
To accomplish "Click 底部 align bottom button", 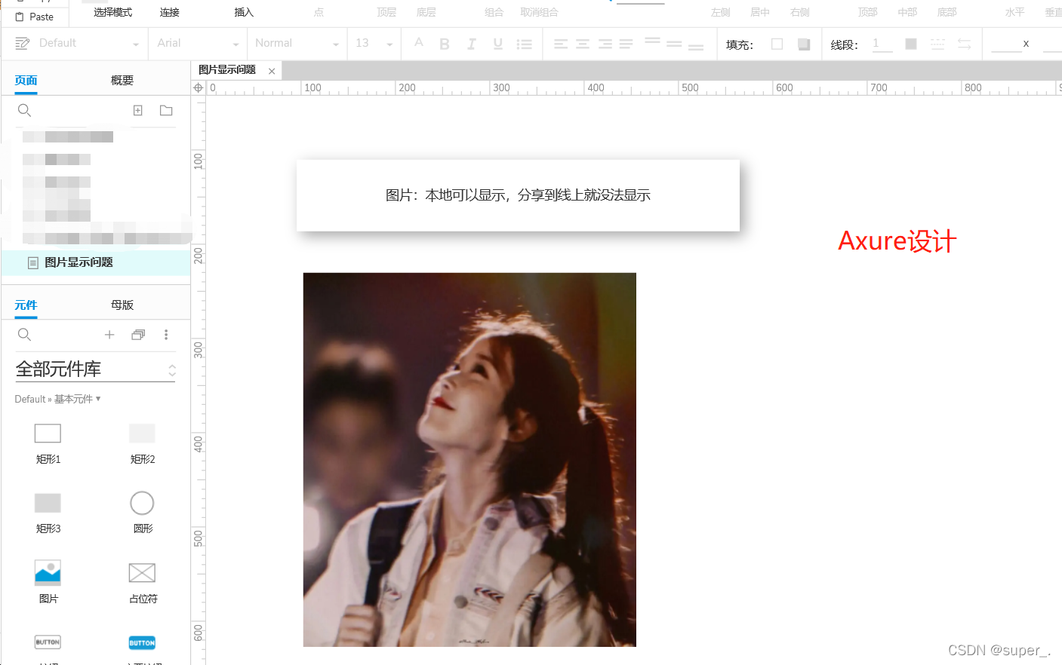I will (x=947, y=12).
